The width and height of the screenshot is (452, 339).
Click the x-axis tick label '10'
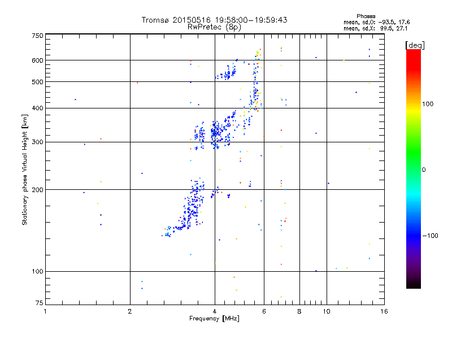[327, 311]
